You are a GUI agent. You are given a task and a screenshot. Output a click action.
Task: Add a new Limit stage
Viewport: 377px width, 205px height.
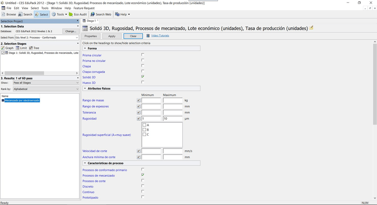(21, 48)
